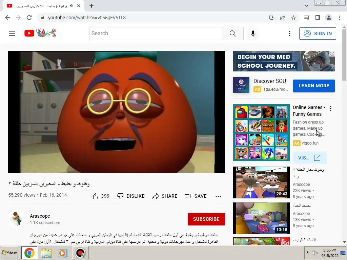
Task: Open the Windows Start menu
Action: [x=9, y=253]
